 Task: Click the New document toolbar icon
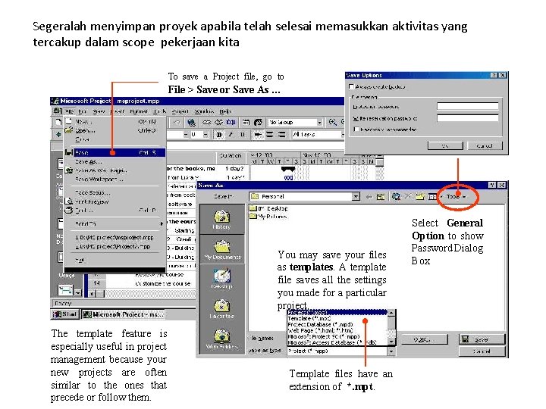tap(58, 122)
